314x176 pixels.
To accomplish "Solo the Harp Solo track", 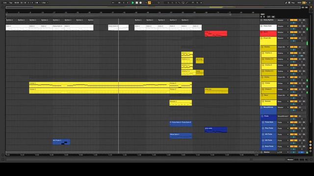I will point(300,26).
